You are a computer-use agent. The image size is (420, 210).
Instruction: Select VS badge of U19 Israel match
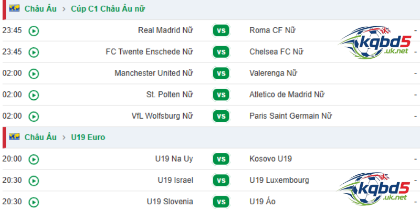click(x=221, y=181)
